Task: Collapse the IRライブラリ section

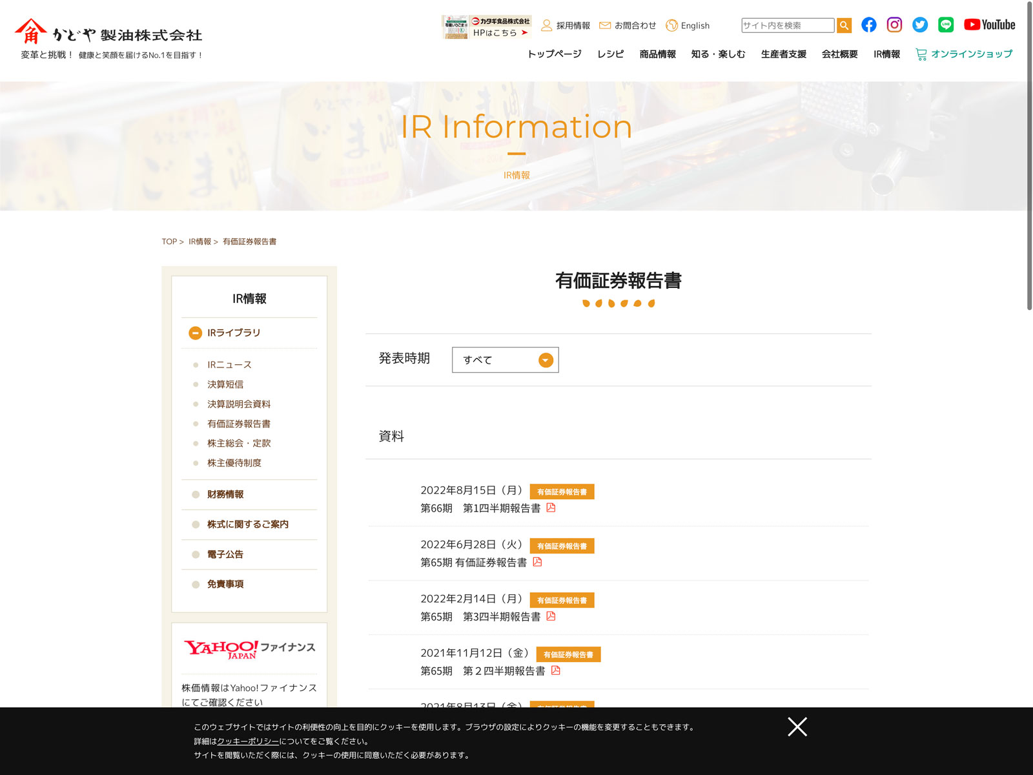Action: [195, 333]
